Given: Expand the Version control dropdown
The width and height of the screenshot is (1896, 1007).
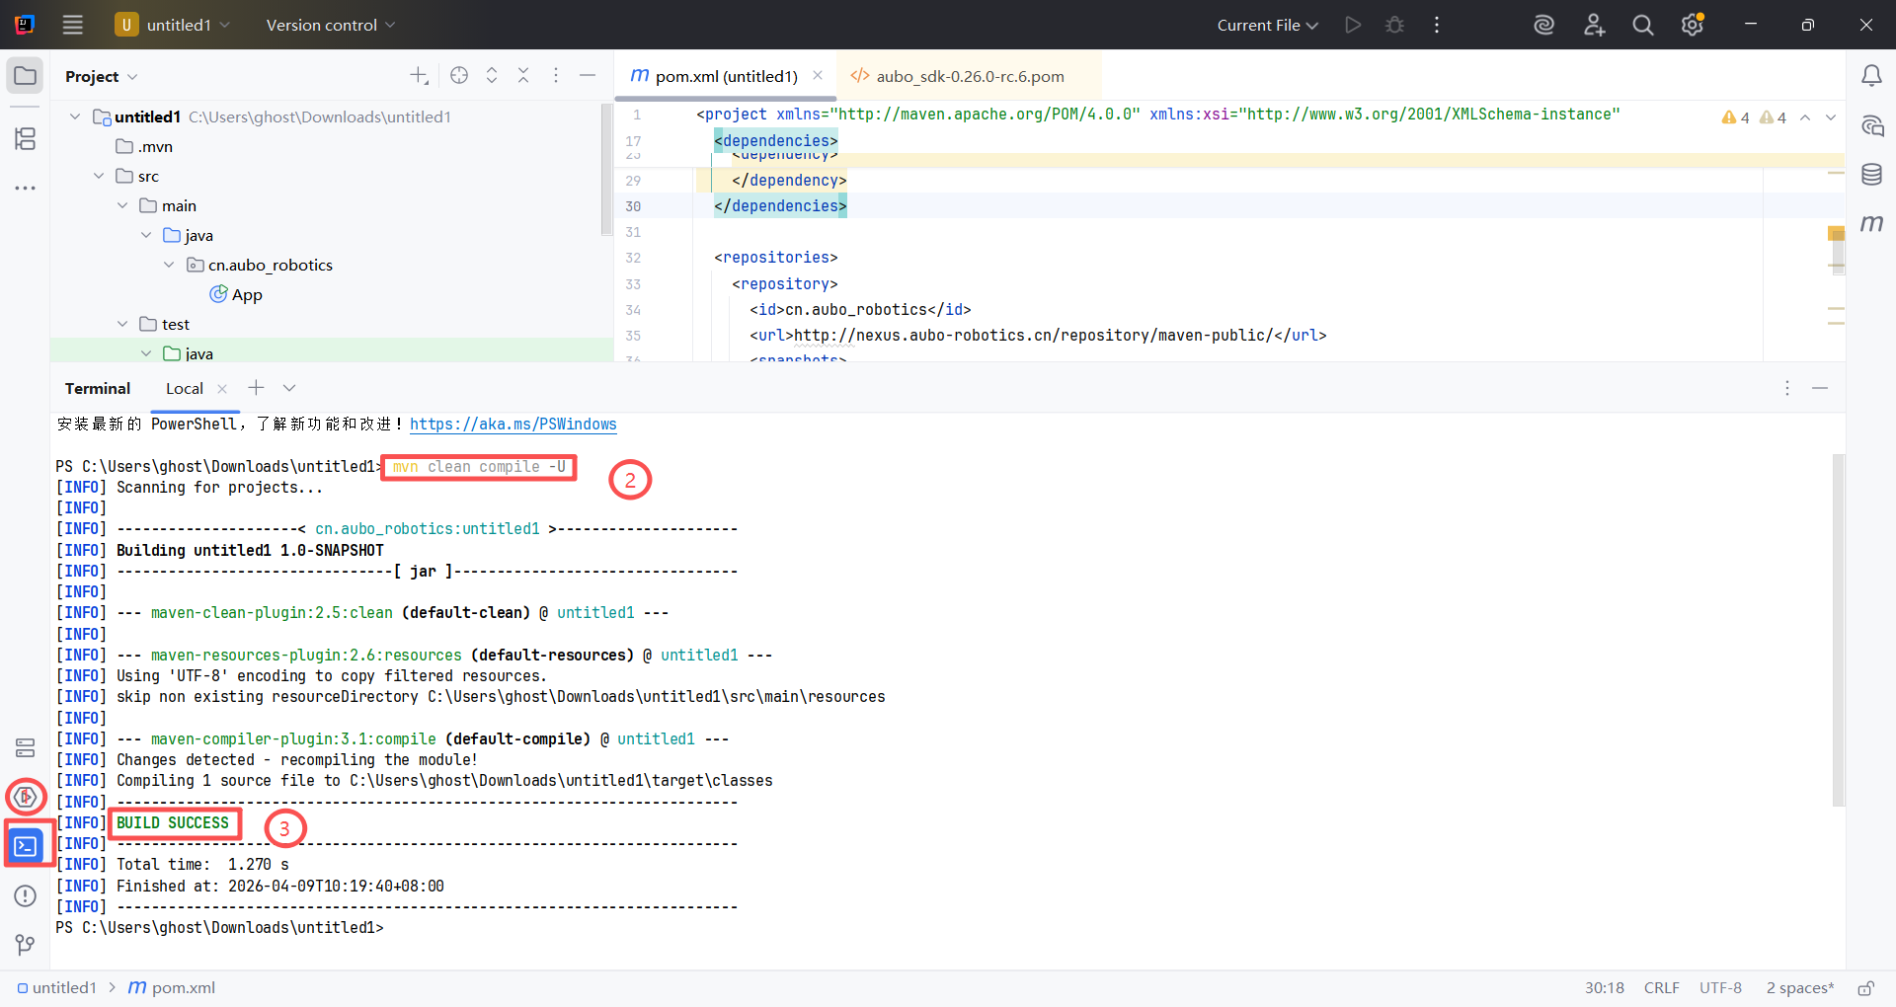Looking at the screenshot, I should point(330,25).
